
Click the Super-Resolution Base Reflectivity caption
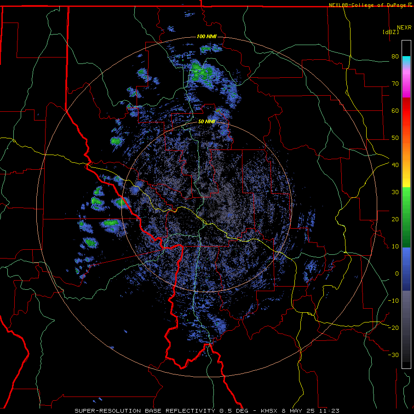pos(145,411)
